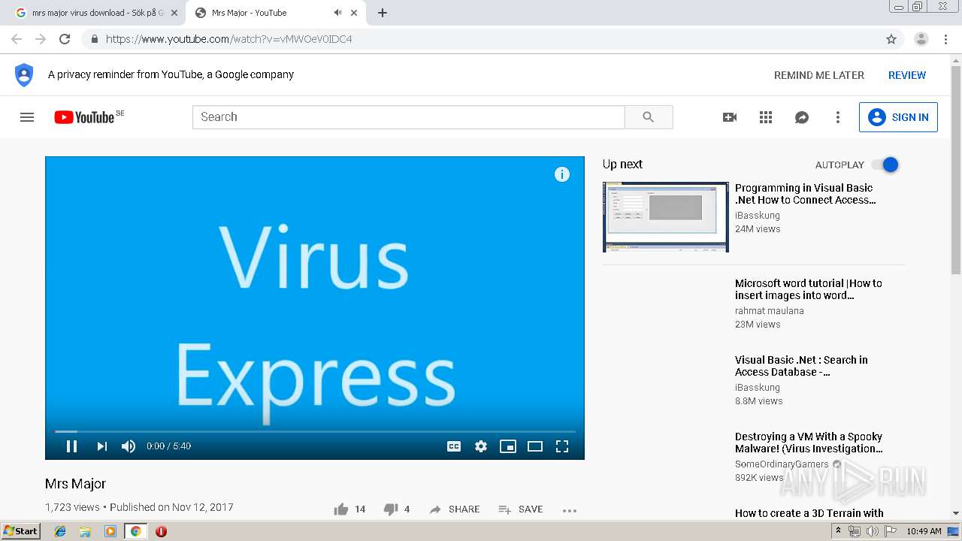This screenshot has height=541, width=962.
Task: Go forward in browser history
Action: [41, 39]
